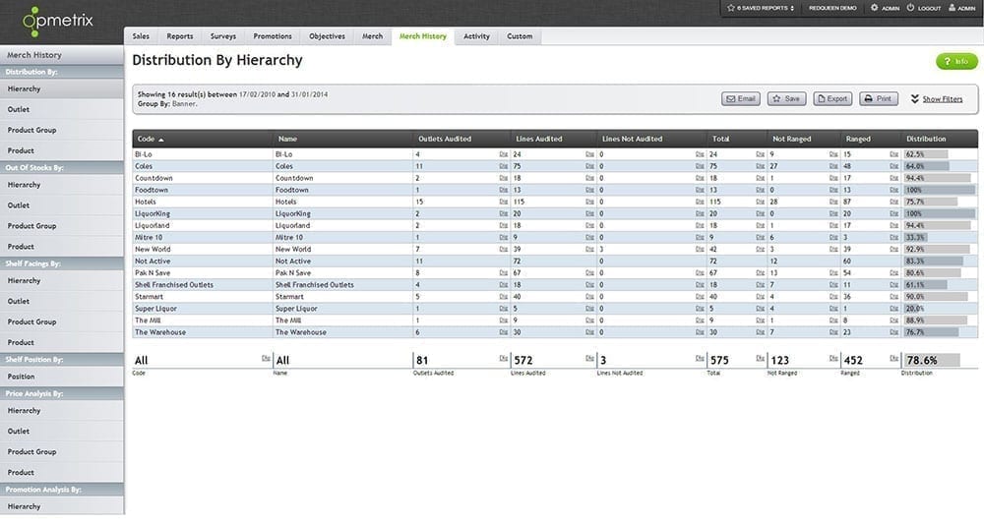Click the green question mark Info button

956,61
